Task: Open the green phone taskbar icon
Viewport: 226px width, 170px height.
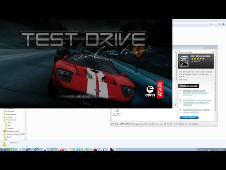Action: [87, 150]
